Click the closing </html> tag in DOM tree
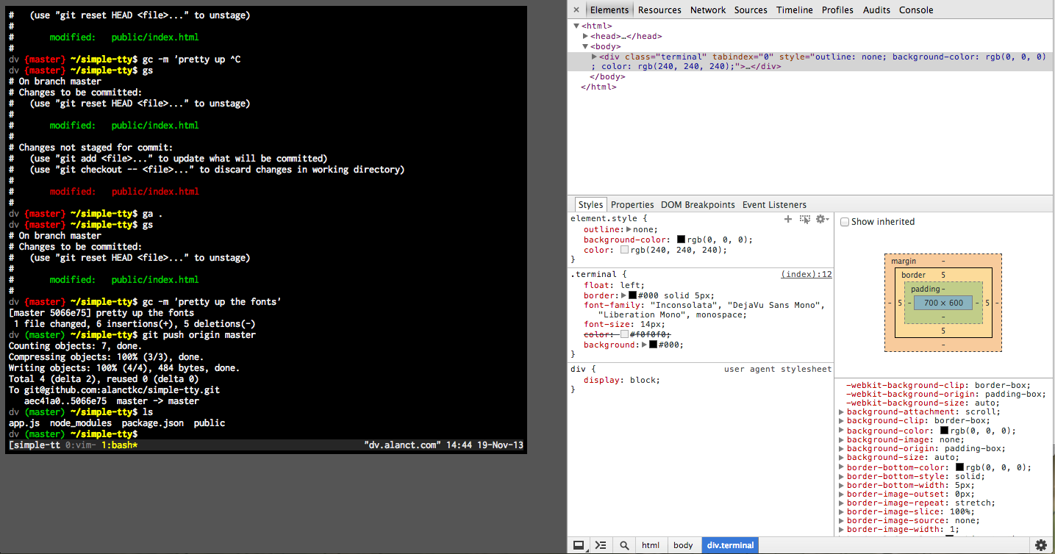 598,87
